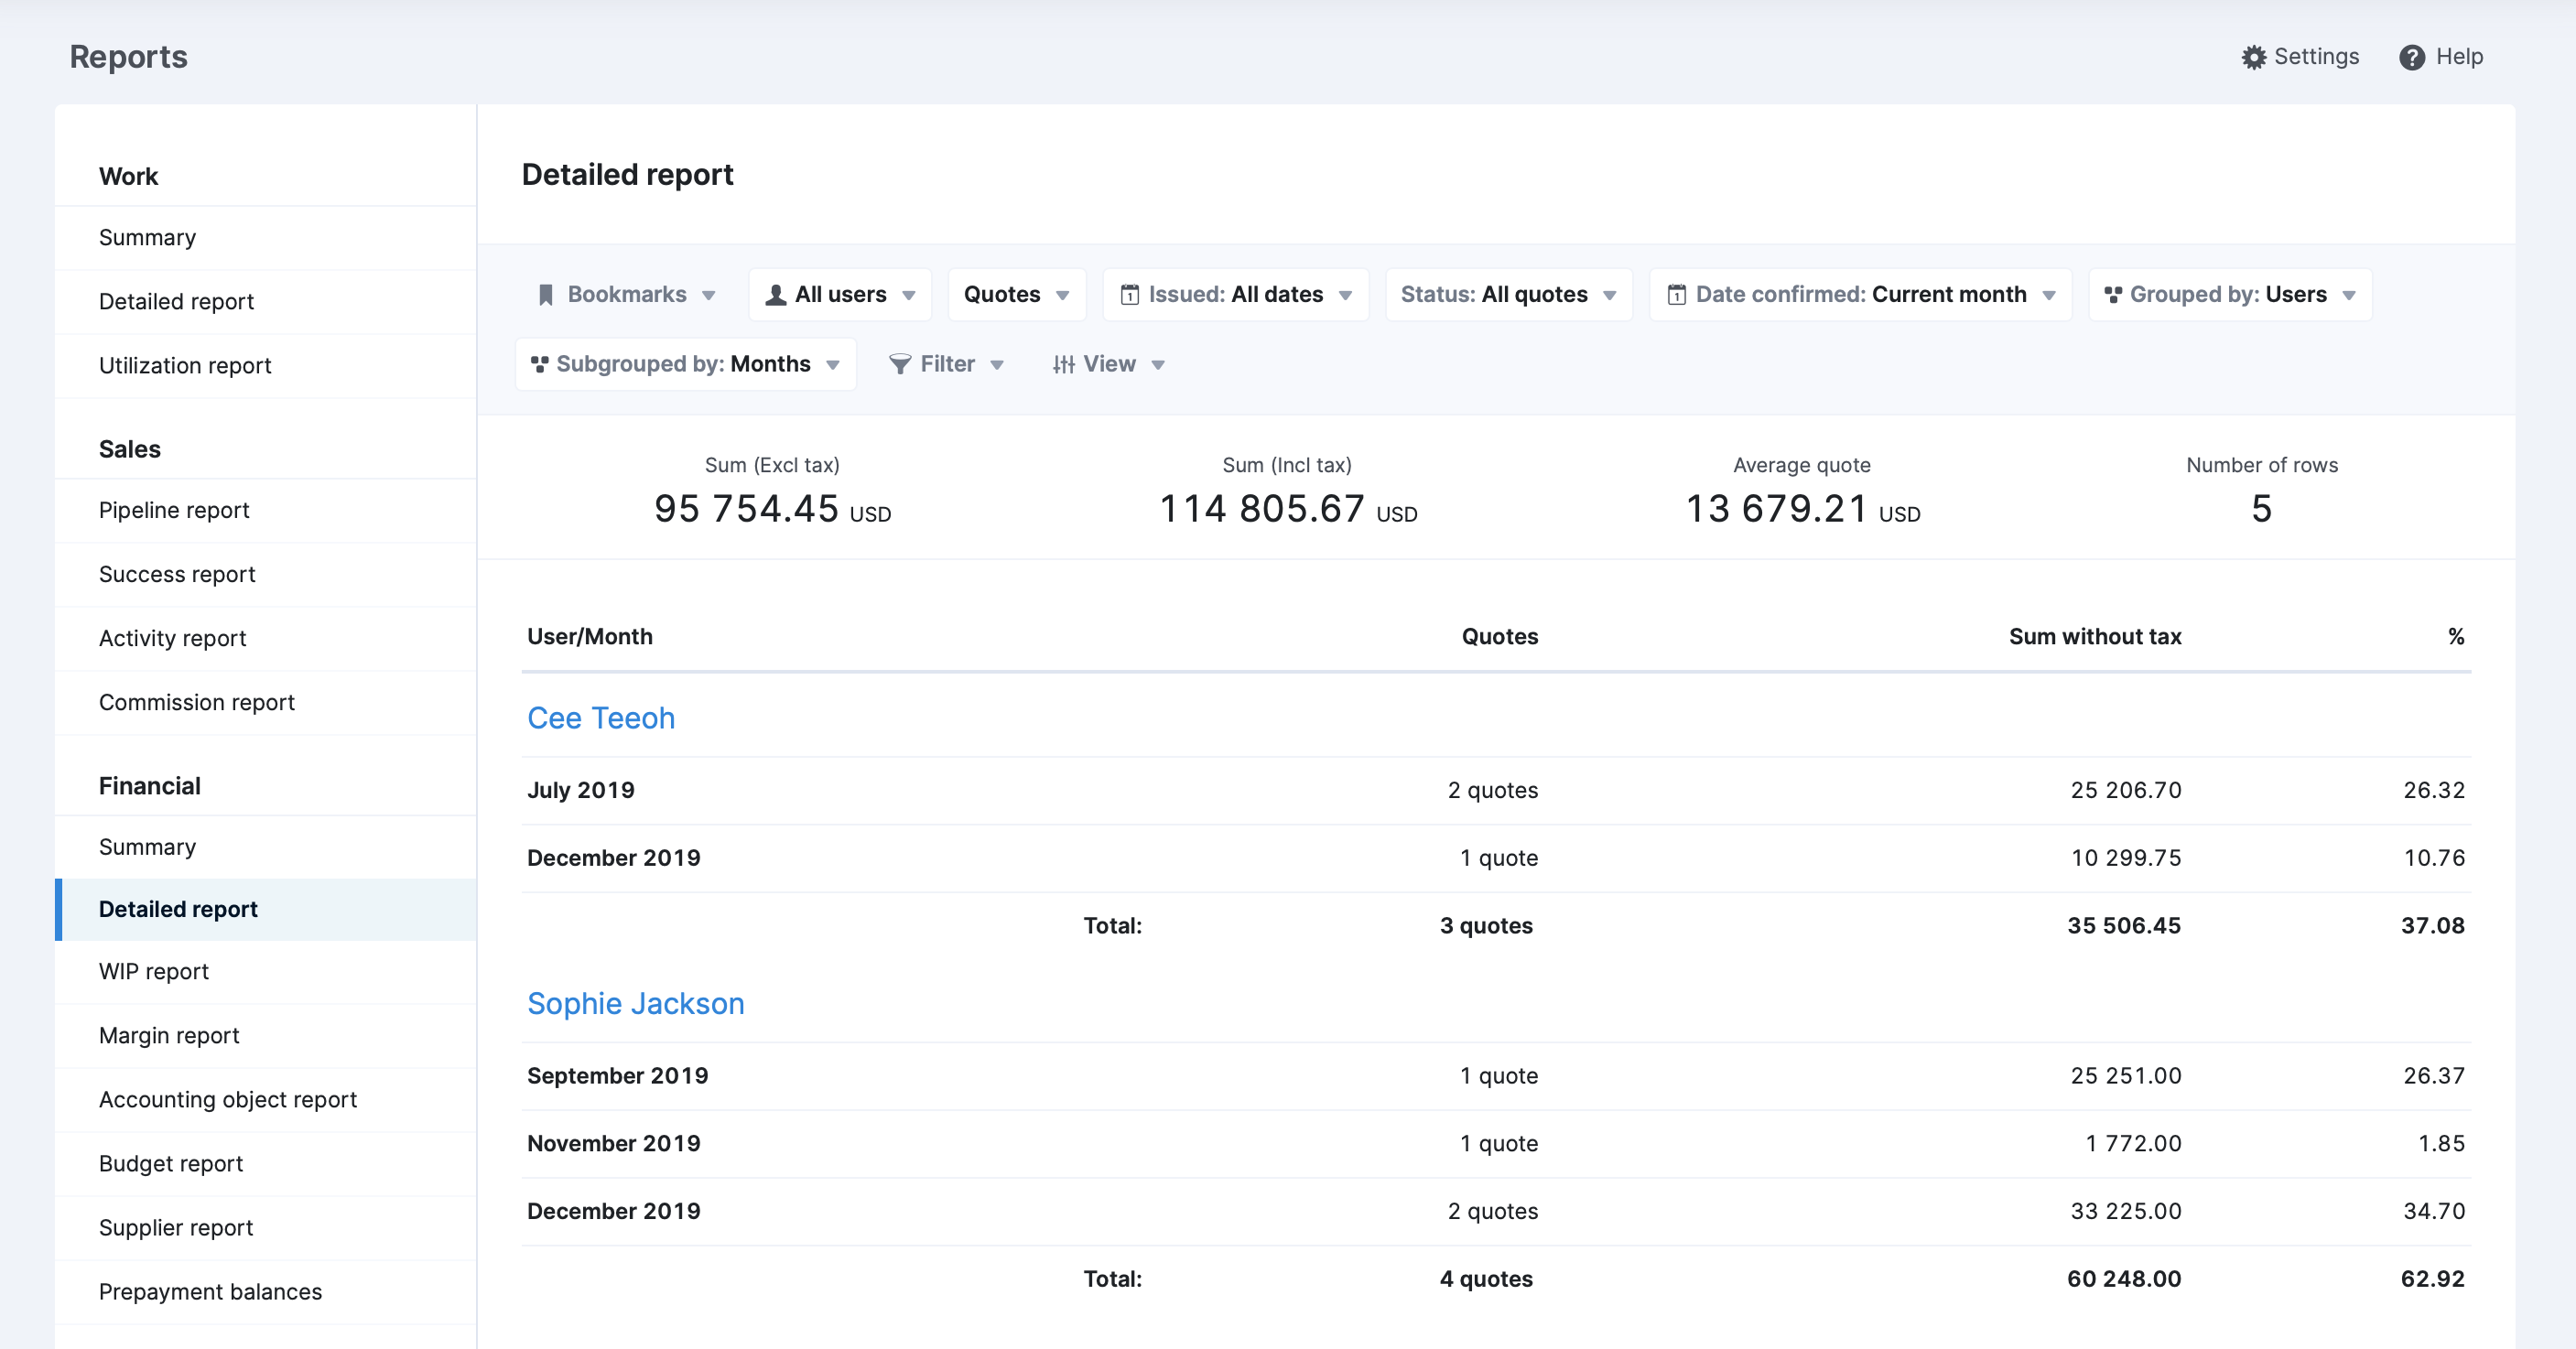Viewport: 2576px width, 1349px height.
Task: Open Prepayment balances
Action: [266, 1292]
